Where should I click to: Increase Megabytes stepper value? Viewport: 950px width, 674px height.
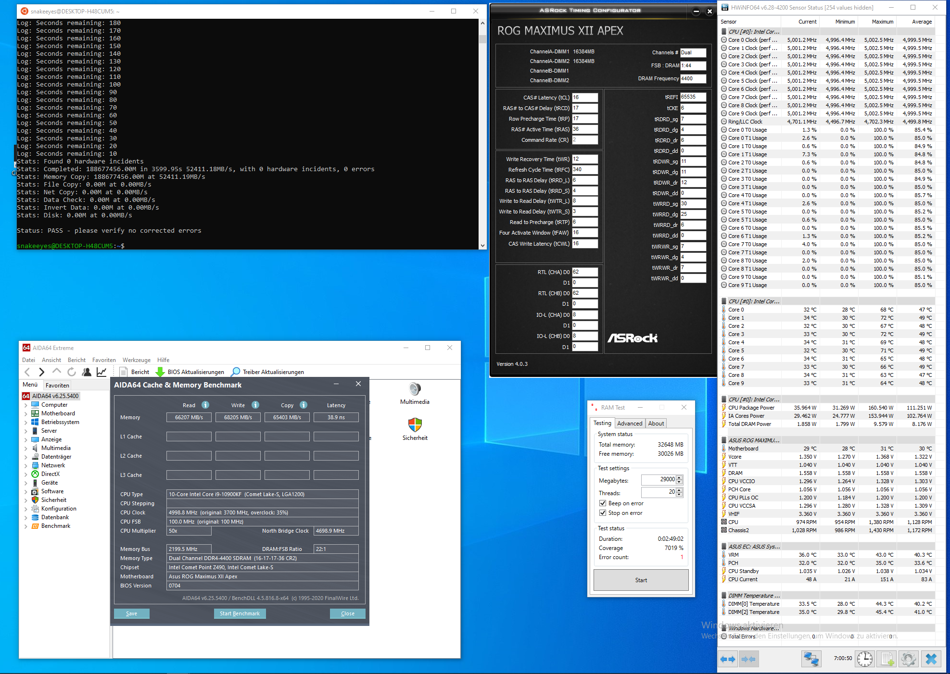pos(679,477)
